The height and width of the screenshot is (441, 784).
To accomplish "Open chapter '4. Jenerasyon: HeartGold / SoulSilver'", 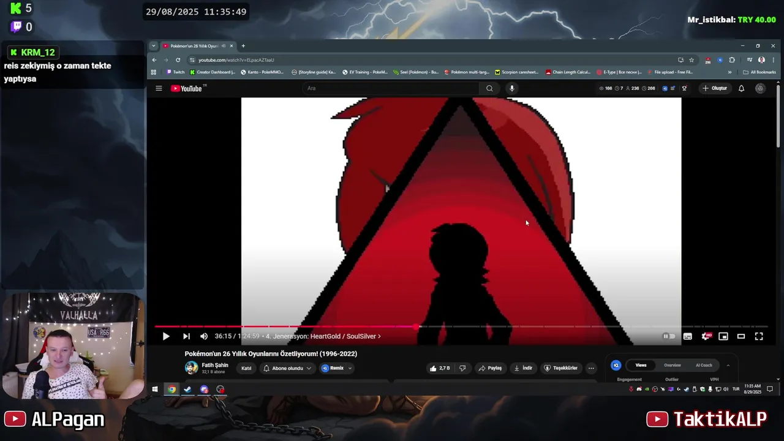I will point(323,336).
